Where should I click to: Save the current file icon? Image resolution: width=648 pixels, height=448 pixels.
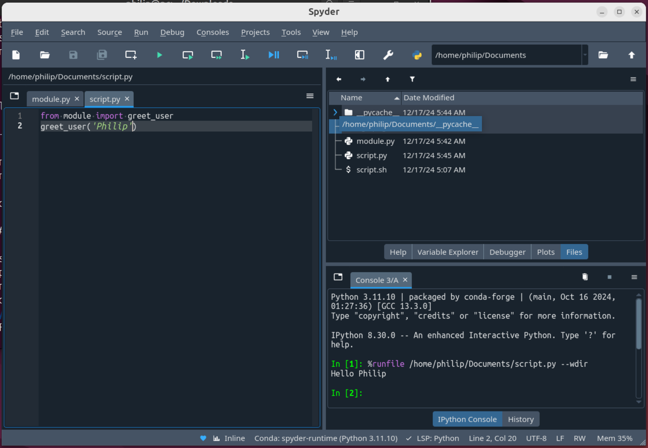pyautogui.click(x=73, y=55)
